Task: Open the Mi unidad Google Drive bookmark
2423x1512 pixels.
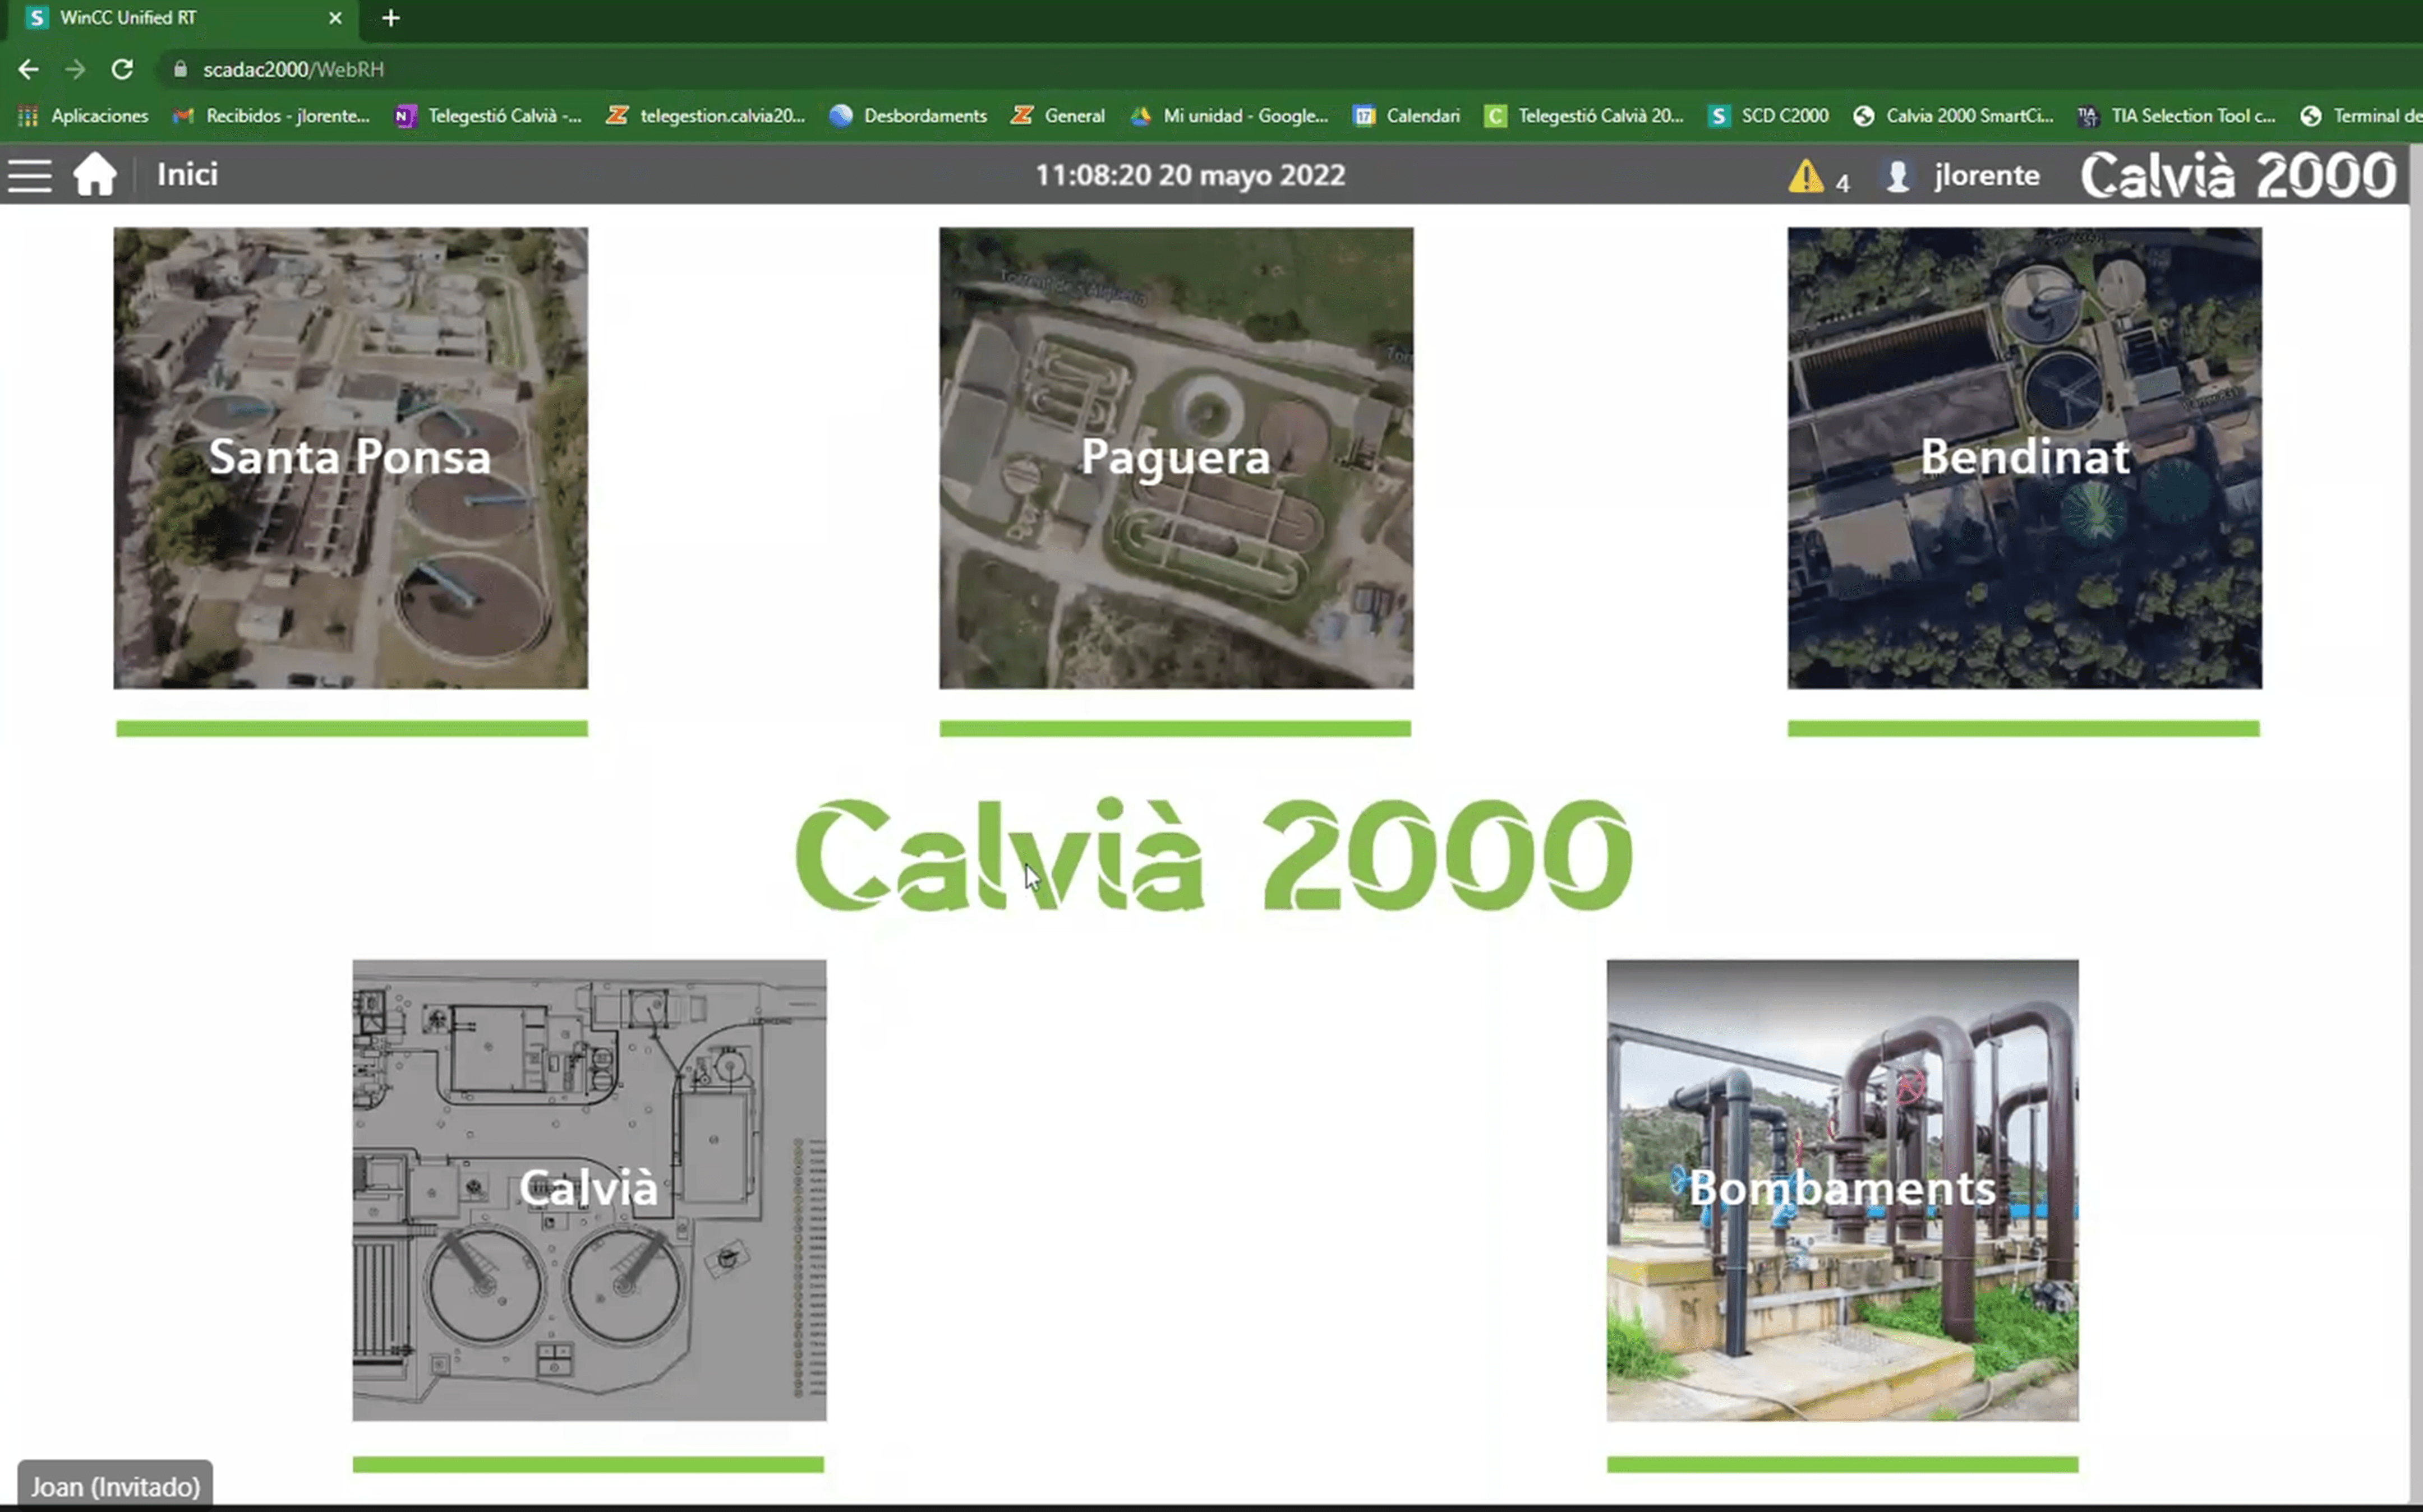Action: [1229, 116]
